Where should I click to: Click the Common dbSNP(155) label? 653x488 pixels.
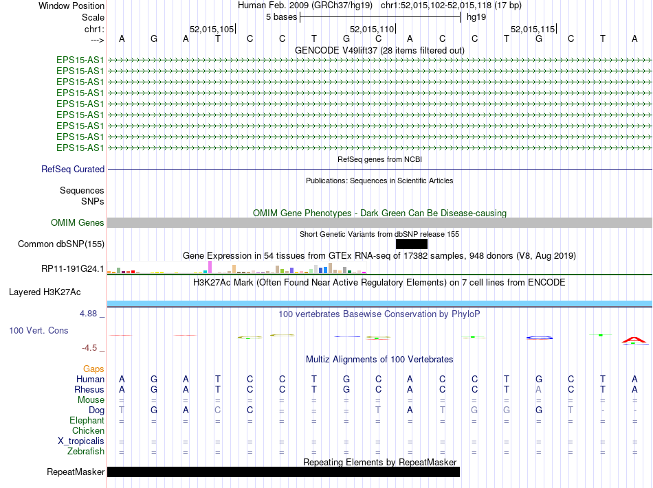(60, 244)
